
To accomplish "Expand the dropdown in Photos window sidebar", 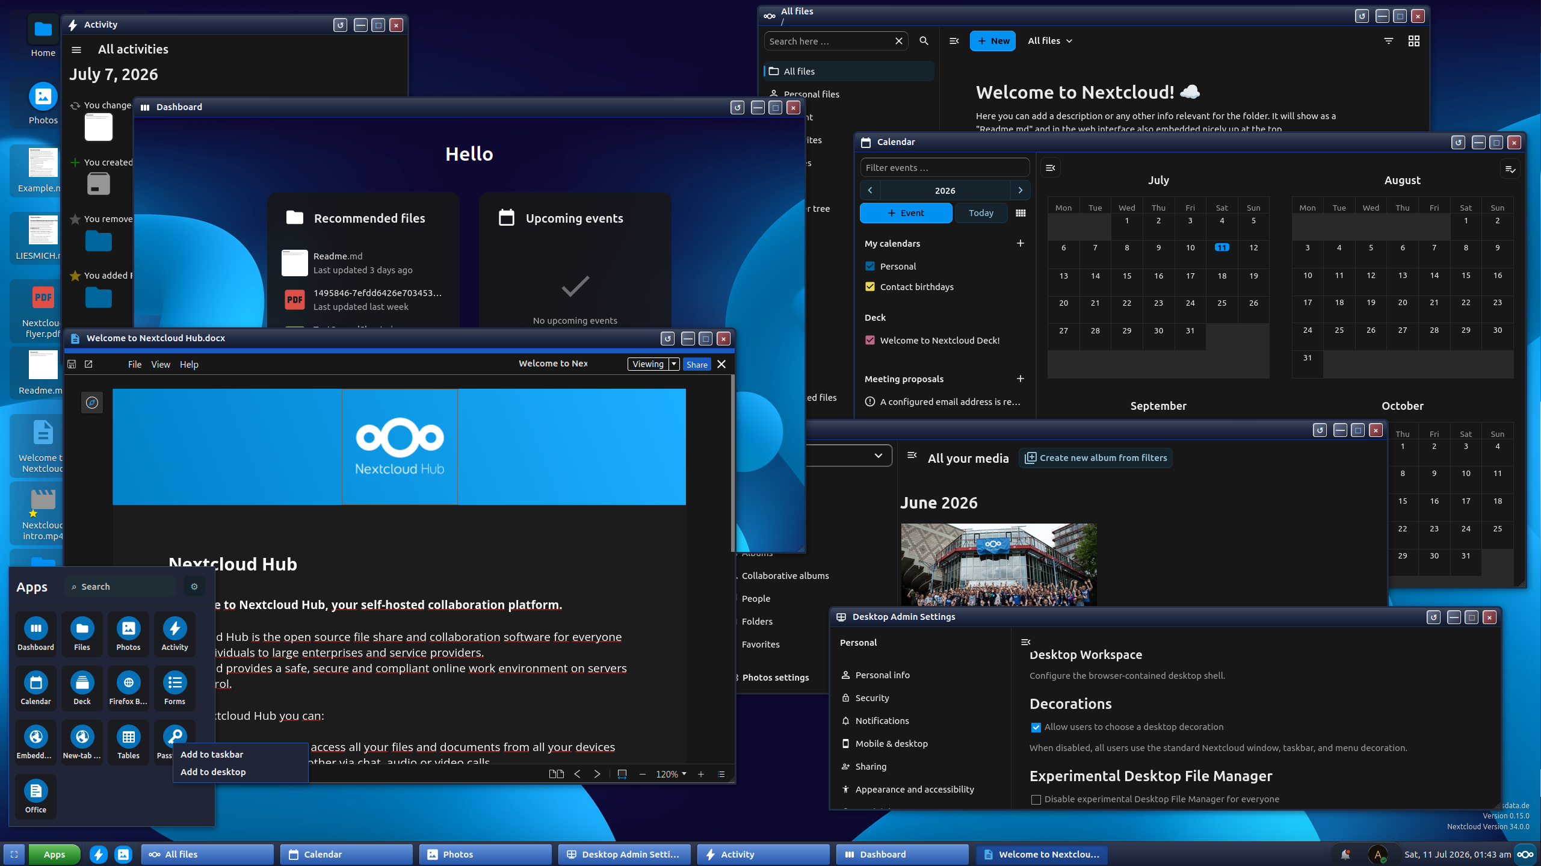I will coord(879,456).
